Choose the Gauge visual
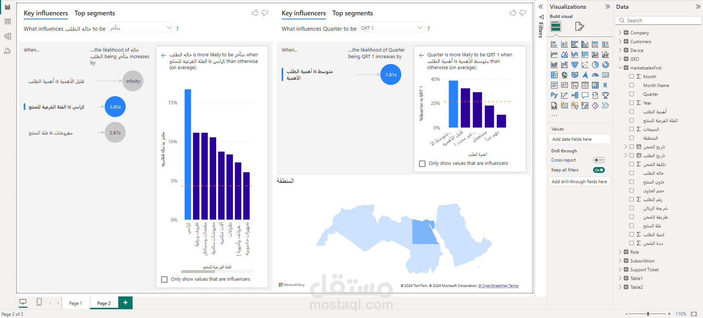 coord(595,75)
